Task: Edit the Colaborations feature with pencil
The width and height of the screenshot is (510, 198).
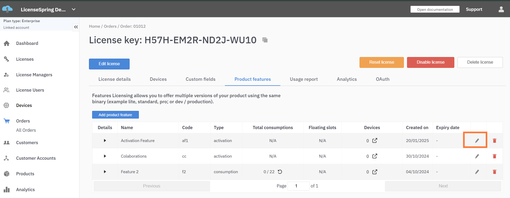Action: [x=477, y=156]
